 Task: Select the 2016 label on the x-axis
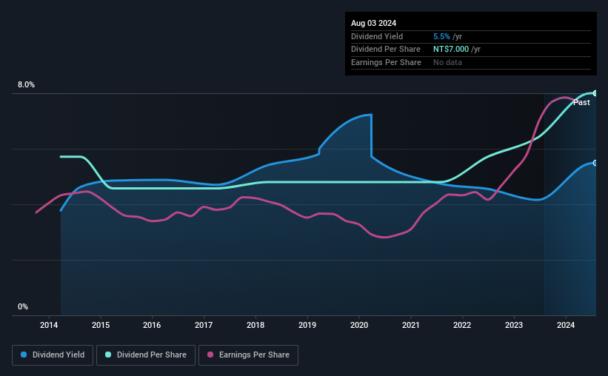pyautogui.click(x=152, y=325)
